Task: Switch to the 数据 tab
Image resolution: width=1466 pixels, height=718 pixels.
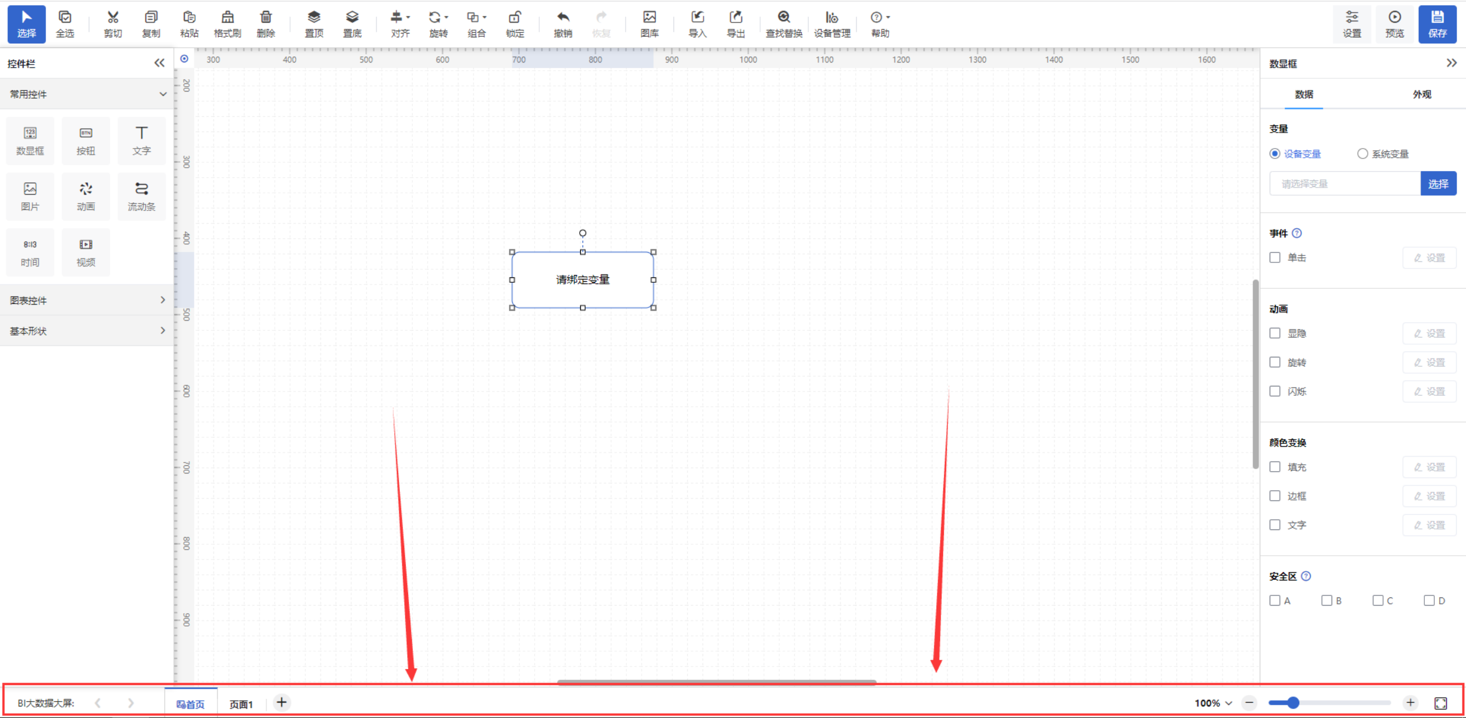Action: 1304,94
